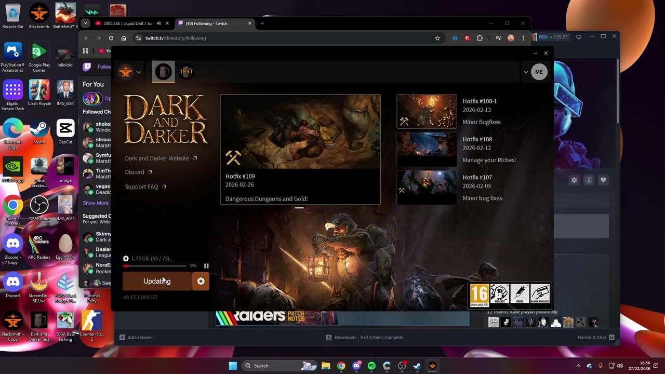Switch to the 2005.EXE Liquid DnB Chrome tab
Screen dimensions: 665x374
tap(128, 23)
